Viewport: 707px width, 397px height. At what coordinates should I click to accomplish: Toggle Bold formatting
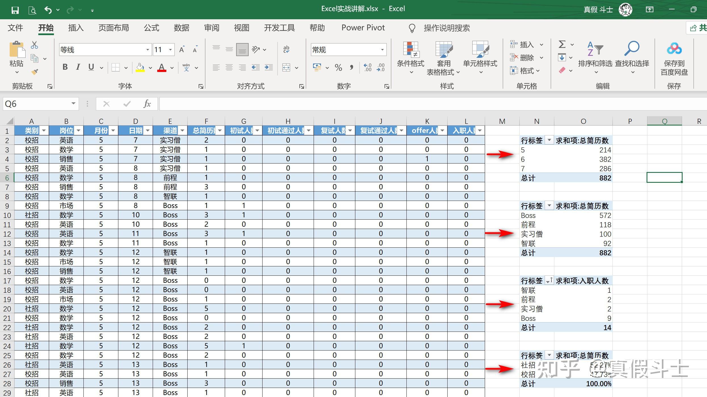point(65,67)
